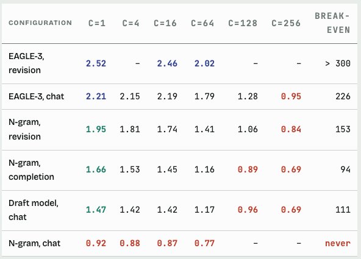The image size is (361, 259).
Task: Select the N-gram, chat row label
Action: pos(35,243)
